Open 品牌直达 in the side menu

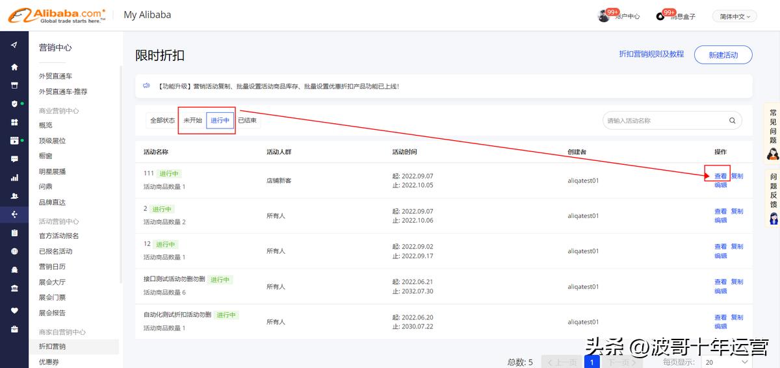click(52, 202)
